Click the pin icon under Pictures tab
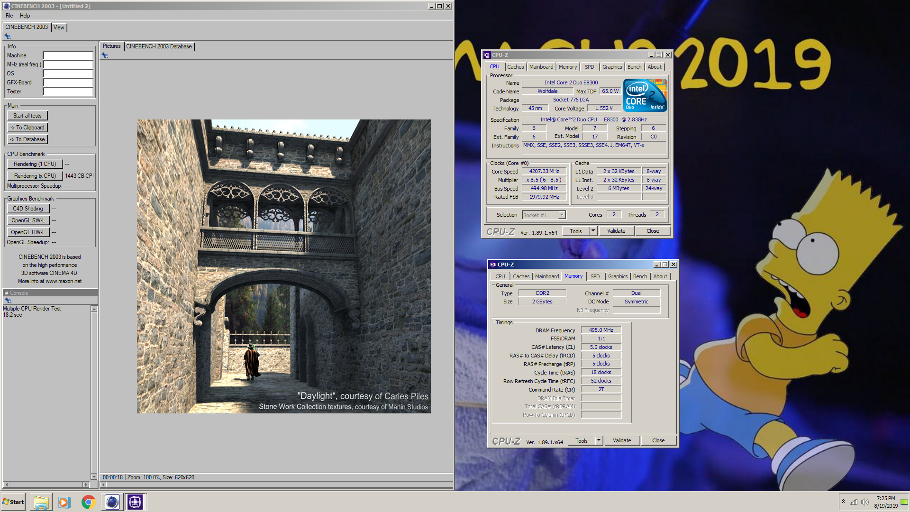The height and width of the screenshot is (512, 910). point(105,55)
